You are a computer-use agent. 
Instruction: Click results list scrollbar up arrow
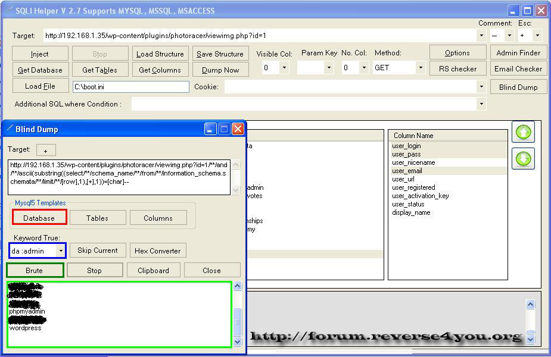click(x=238, y=286)
